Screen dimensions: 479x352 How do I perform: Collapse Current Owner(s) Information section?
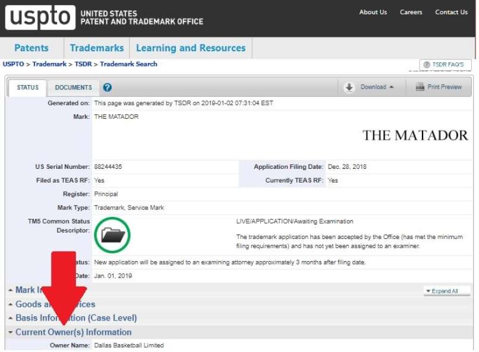[x=70, y=332]
